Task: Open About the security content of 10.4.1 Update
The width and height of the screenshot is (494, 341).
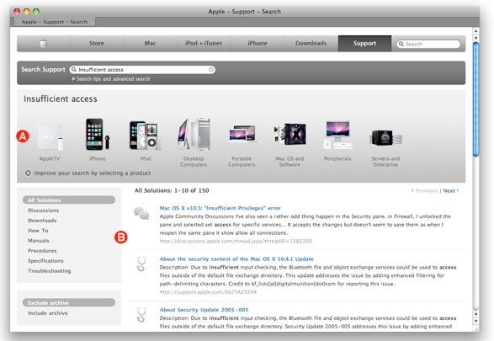Action: pos(236,258)
